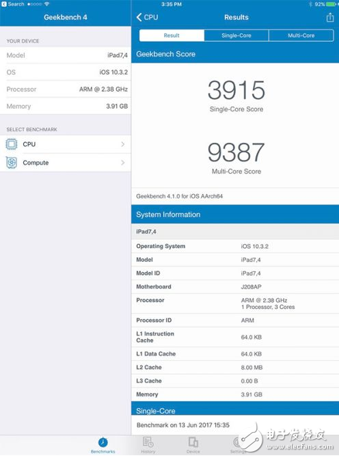Switch to the Multi-Core tab
The height and width of the screenshot is (458, 339).
pyautogui.click(x=301, y=36)
